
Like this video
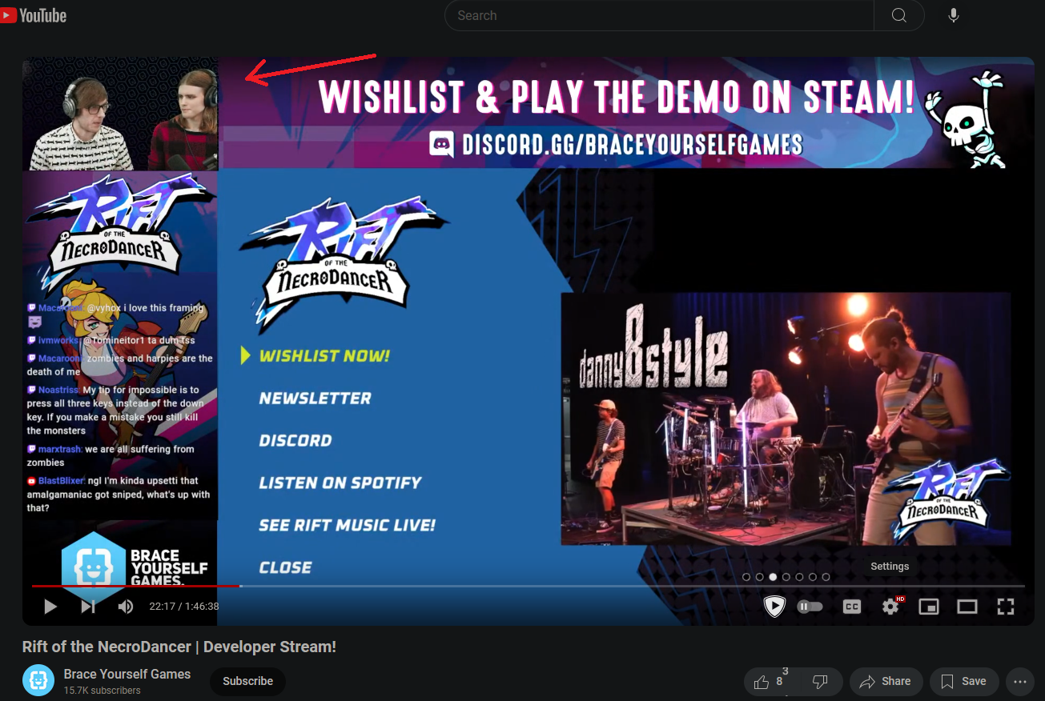coord(769,682)
